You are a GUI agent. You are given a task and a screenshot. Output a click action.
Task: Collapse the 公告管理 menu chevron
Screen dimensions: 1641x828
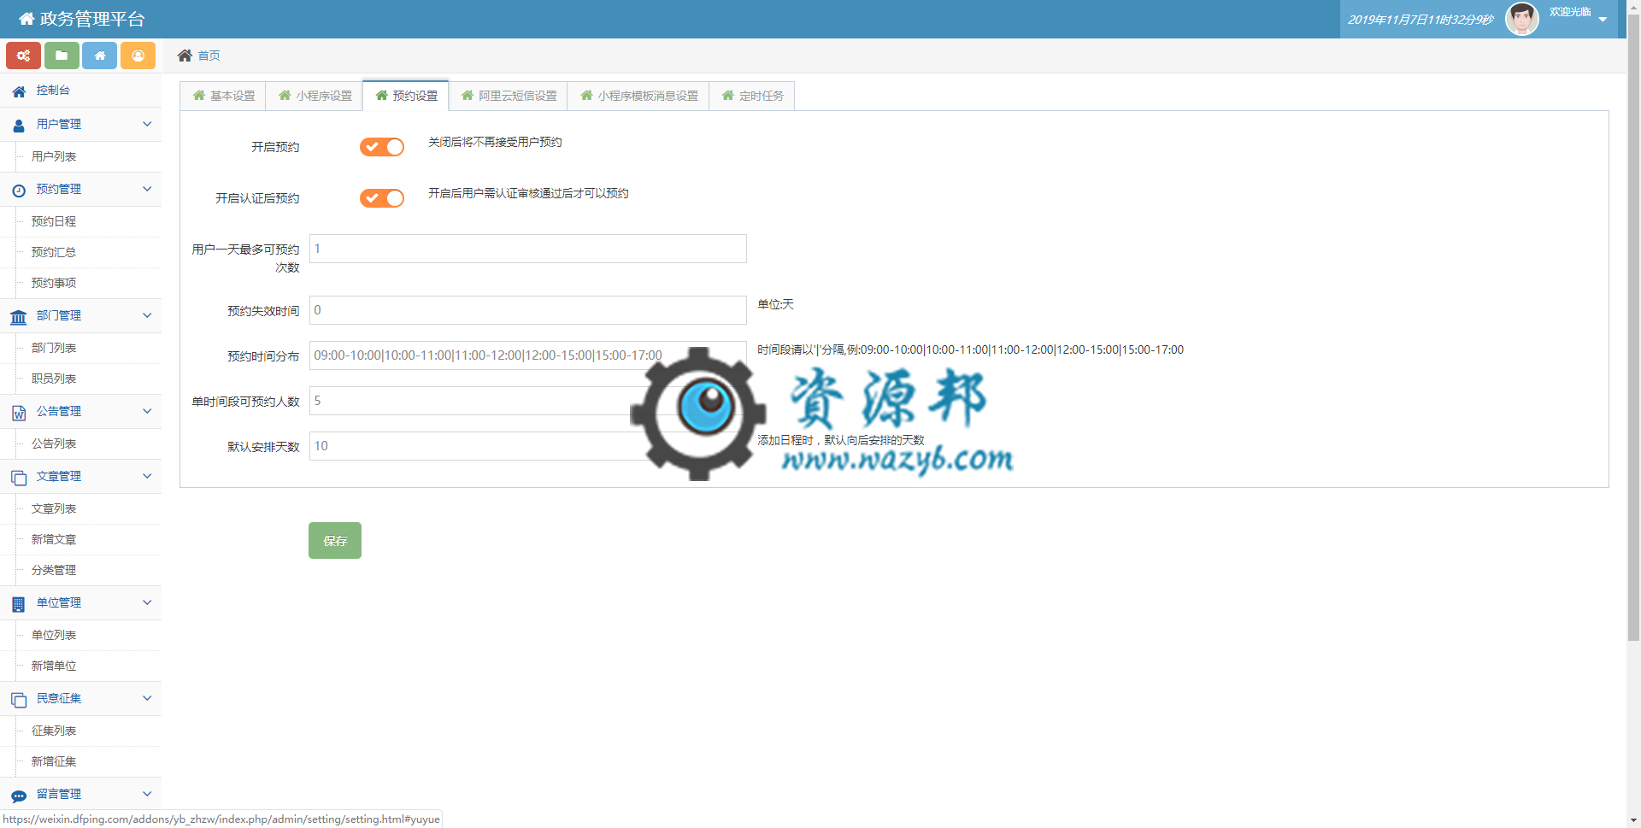147,411
